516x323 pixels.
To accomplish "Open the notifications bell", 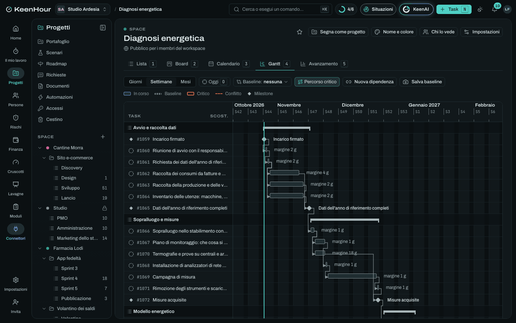I will click(494, 9).
